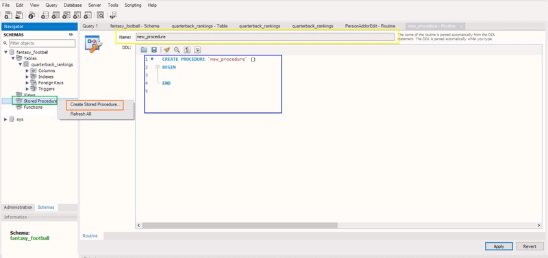Switch to PersonAddorEdit - Routine tab
The height and width of the screenshot is (258, 548).
(x=370, y=26)
